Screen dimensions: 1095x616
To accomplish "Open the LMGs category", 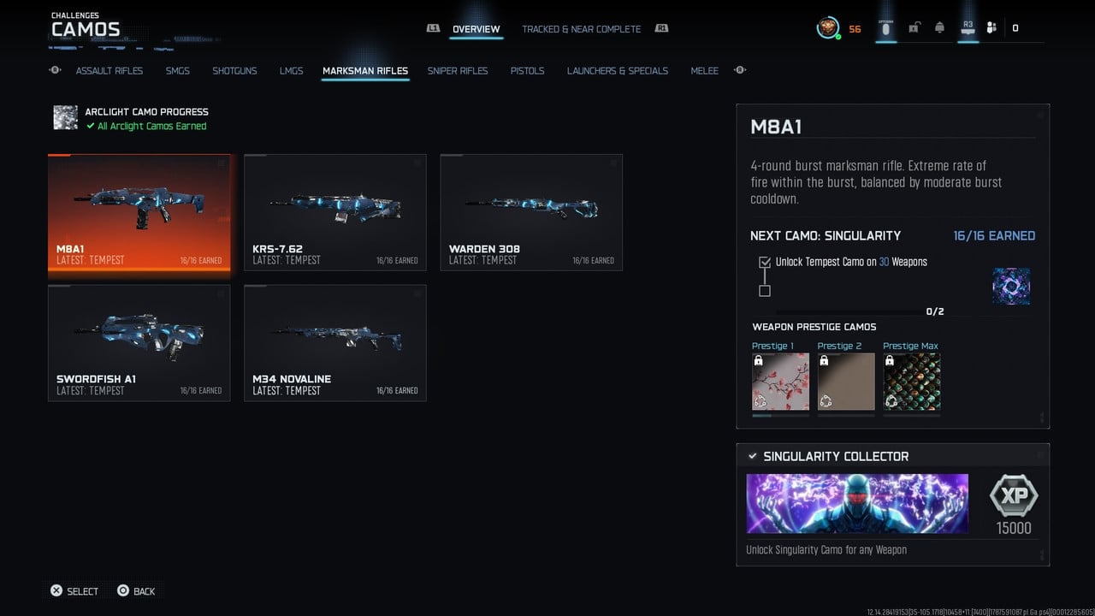I will click(291, 70).
